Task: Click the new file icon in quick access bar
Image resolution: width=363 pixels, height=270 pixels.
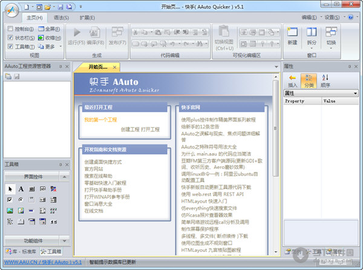Action: click(x=27, y=7)
